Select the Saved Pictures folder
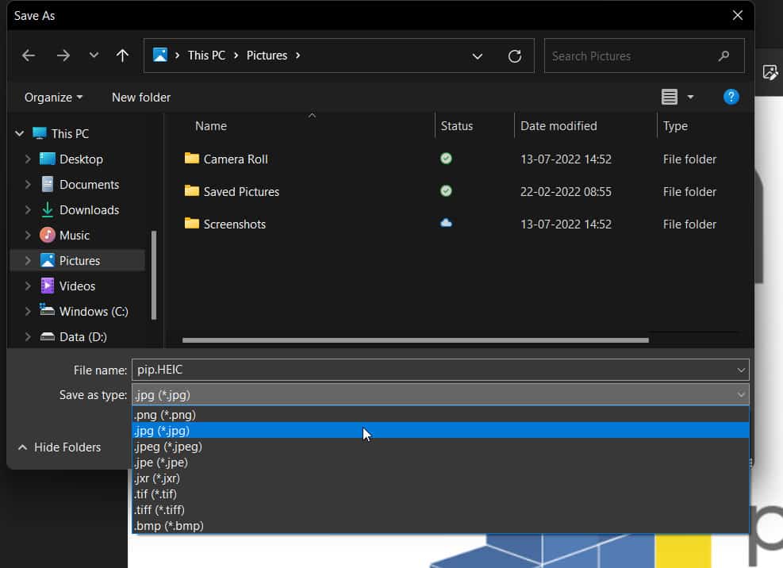This screenshot has height=568, width=783. pos(241,192)
